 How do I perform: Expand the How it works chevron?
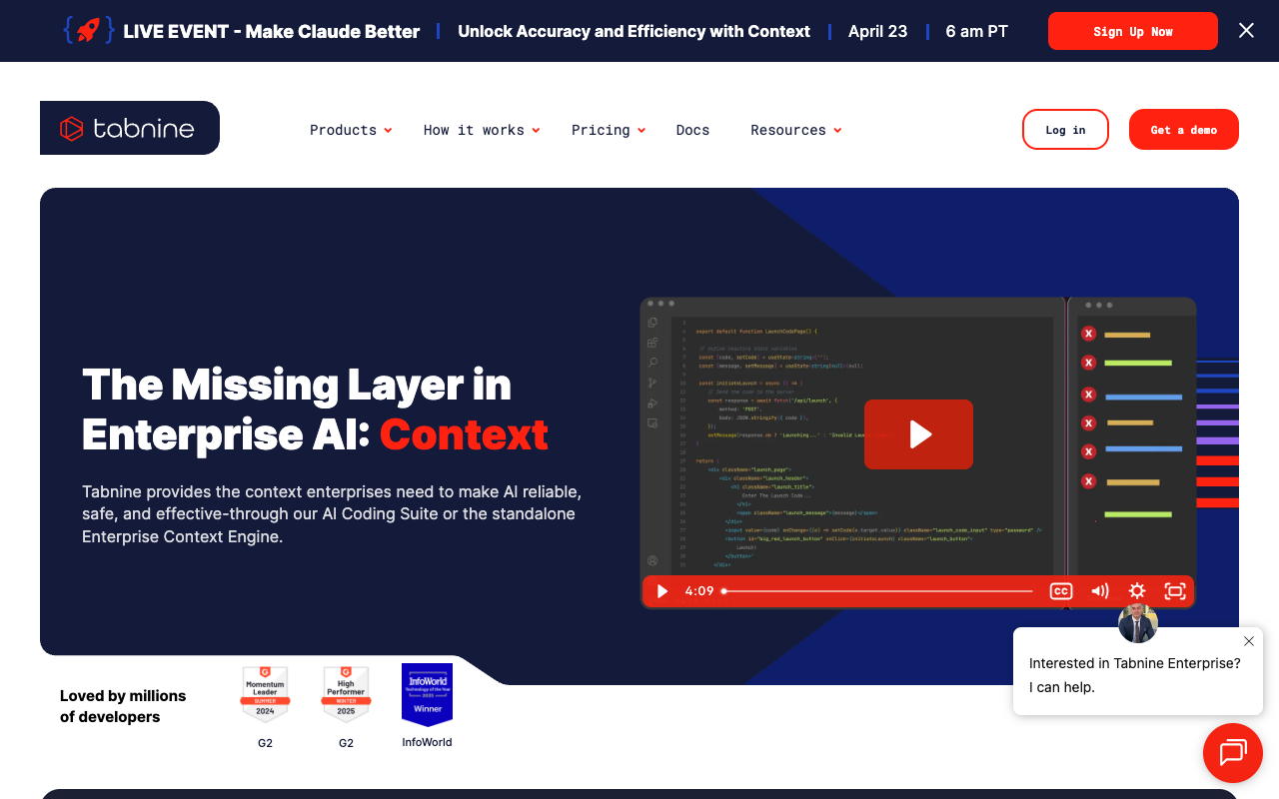pyautogui.click(x=536, y=130)
